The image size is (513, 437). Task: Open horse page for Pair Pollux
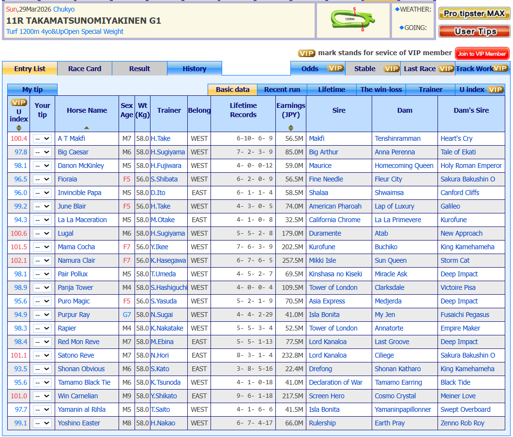[x=73, y=274]
